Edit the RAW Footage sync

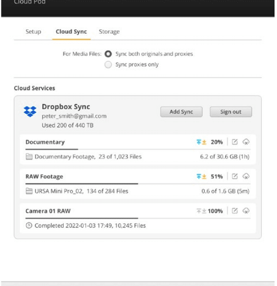coord(234,176)
